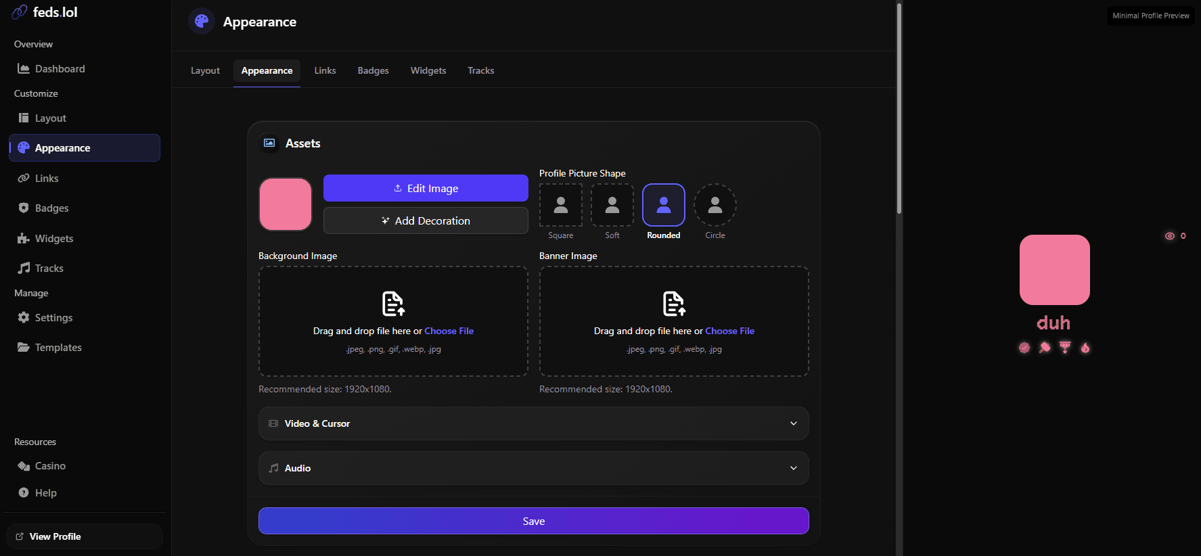The height and width of the screenshot is (556, 1201).
Task: Select Soft profile picture shape
Action: [x=612, y=205]
